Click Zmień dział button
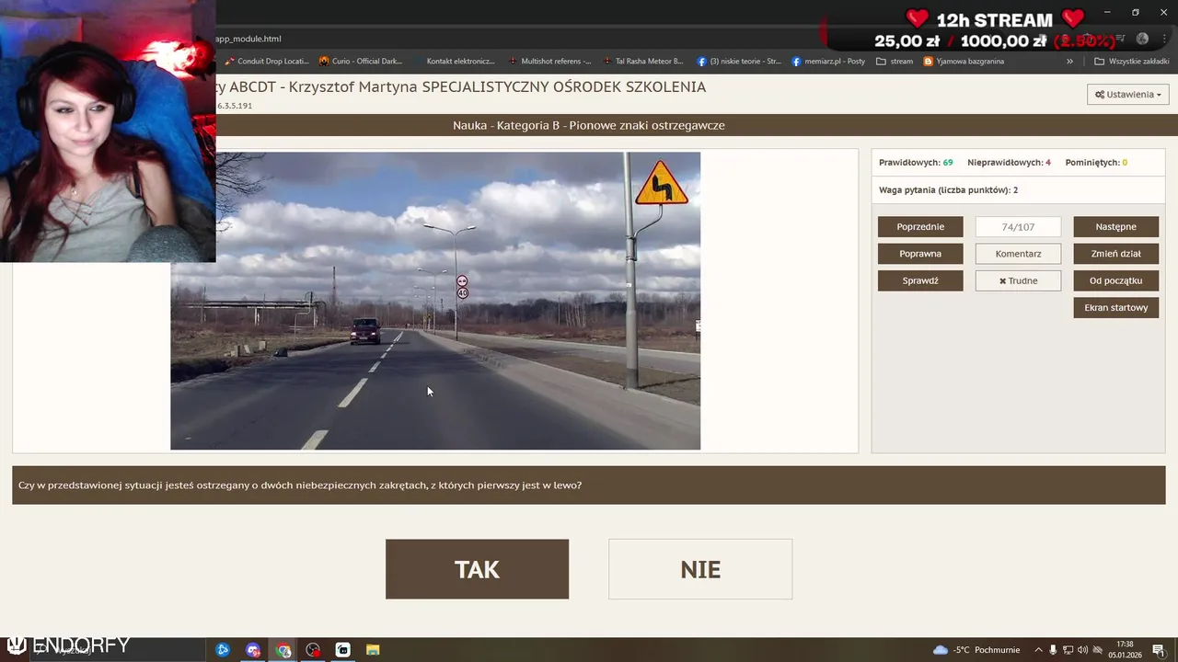1178x662 pixels. tap(1115, 254)
